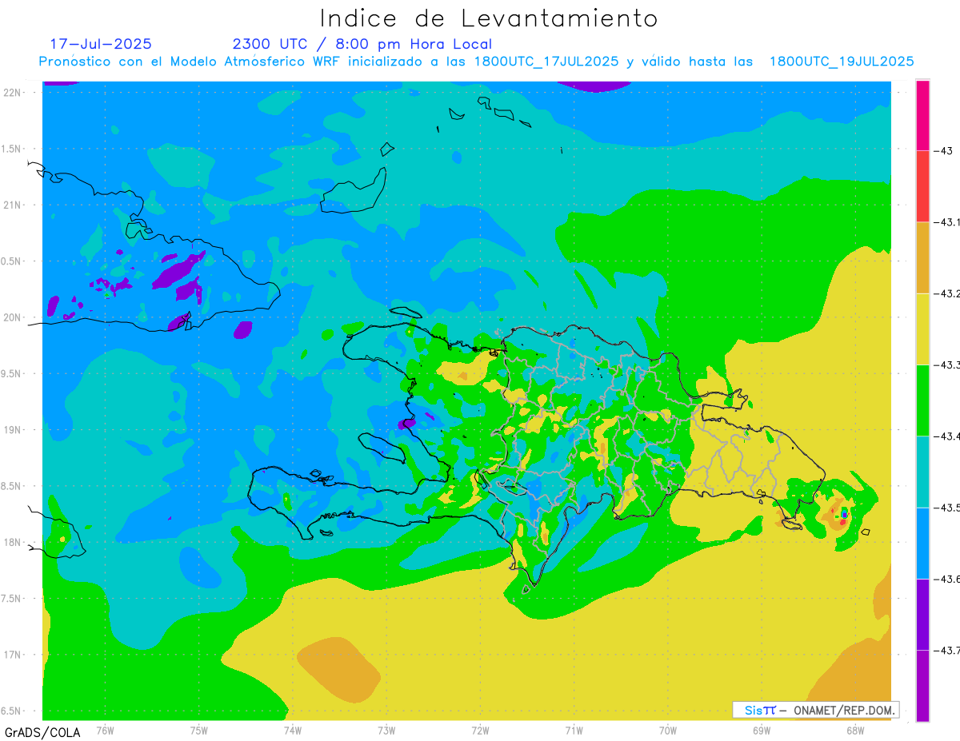The height and width of the screenshot is (741, 960).
Task: Click the '75W' longitude label
Action: point(198,731)
